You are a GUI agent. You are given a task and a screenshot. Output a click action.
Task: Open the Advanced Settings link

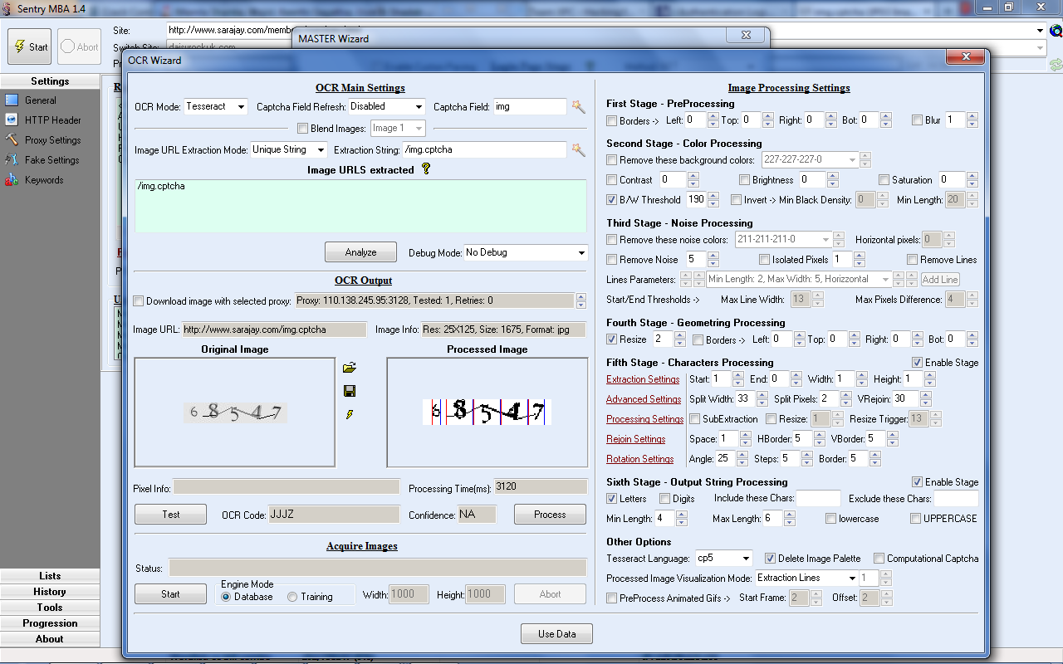[x=644, y=399]
